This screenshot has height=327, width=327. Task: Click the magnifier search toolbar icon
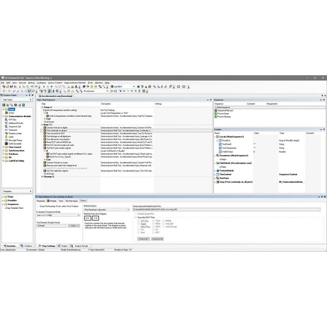point(154,86)
